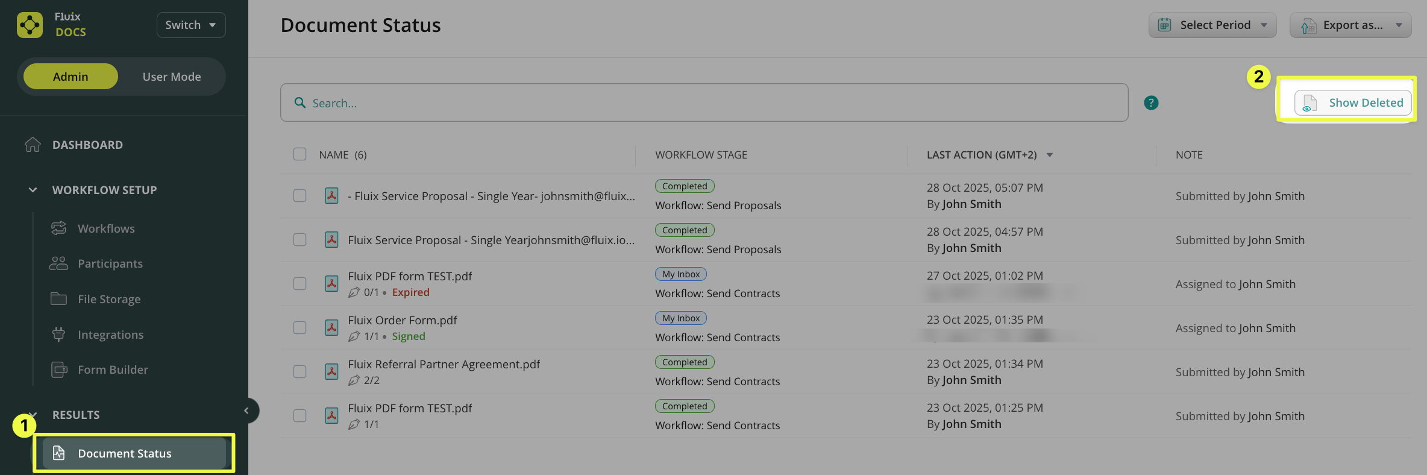
Task: Click the Show Deleted button
Action: (1353, 103)
